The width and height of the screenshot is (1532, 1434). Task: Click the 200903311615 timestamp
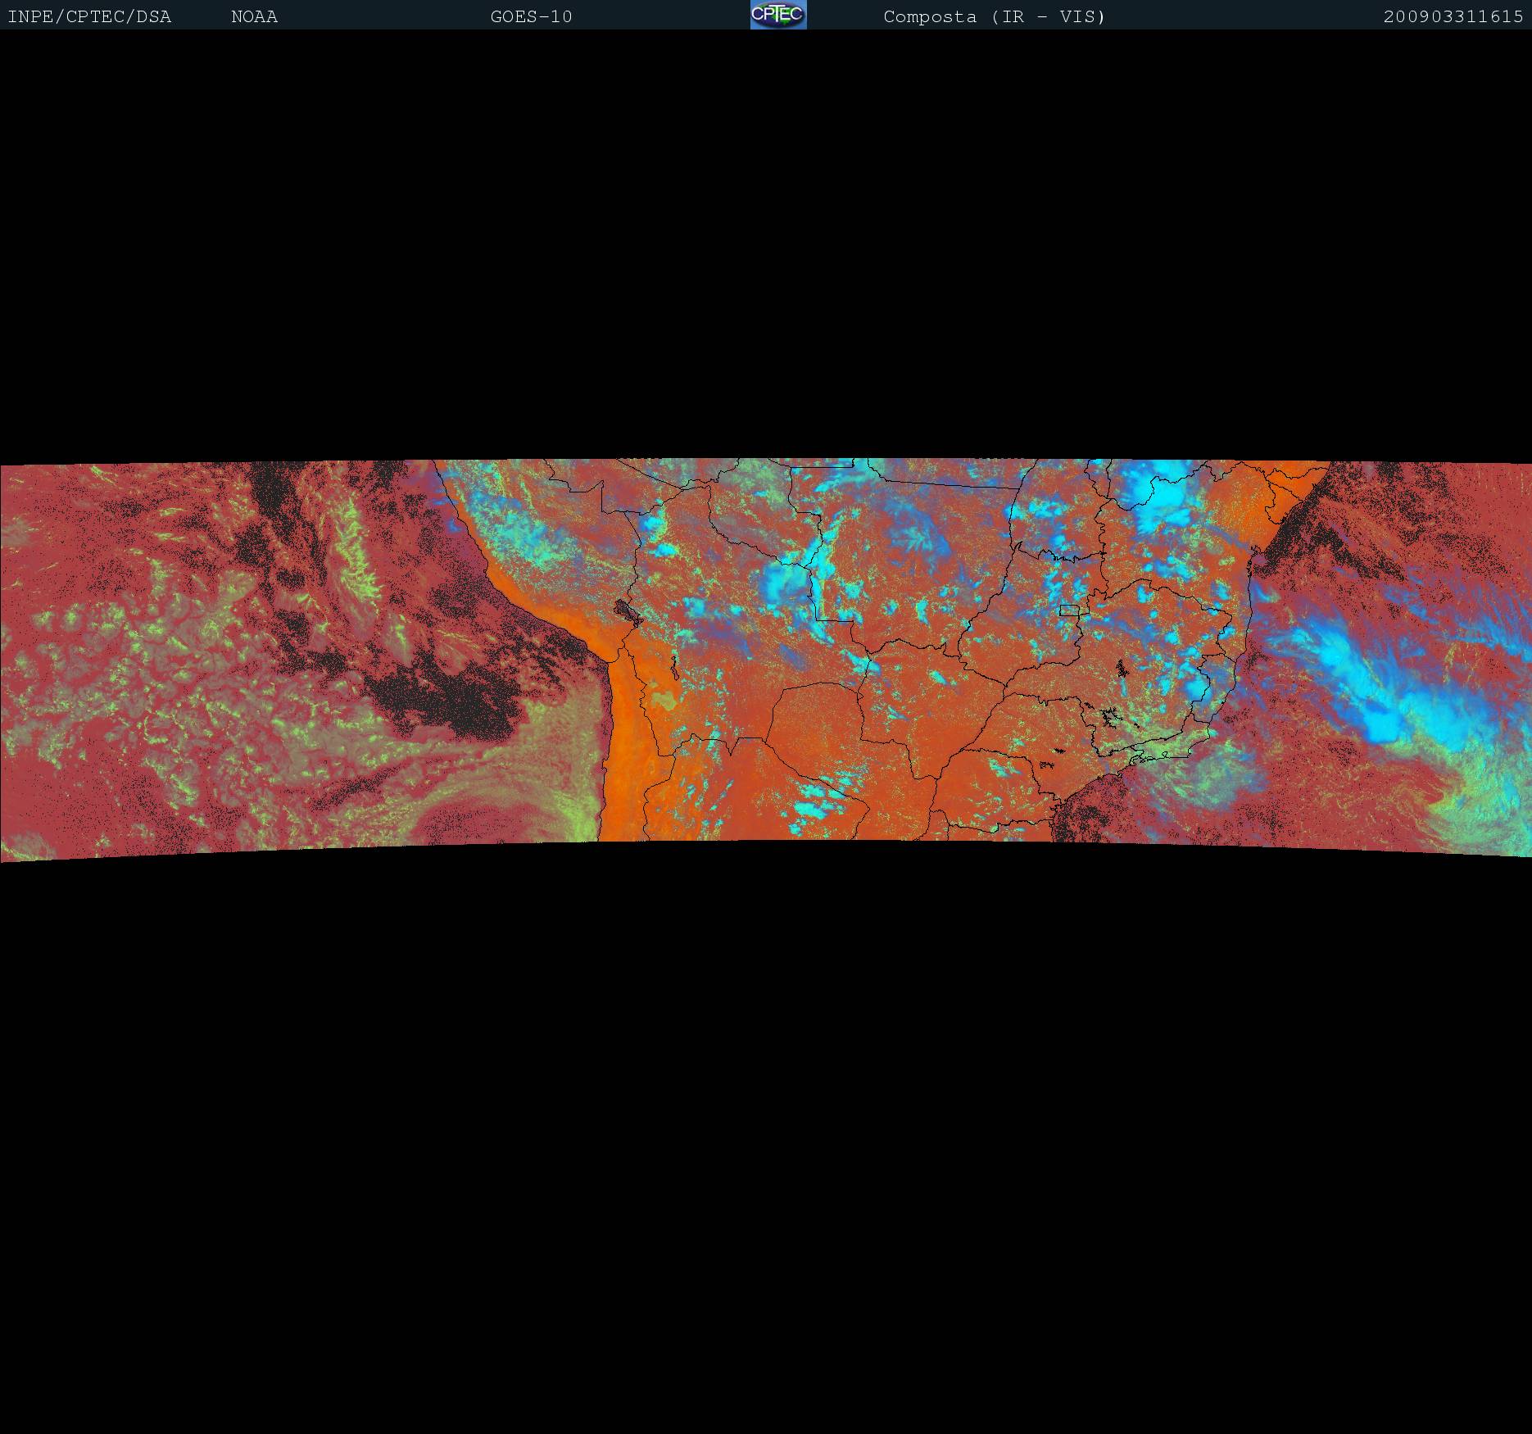point(1453,16)
